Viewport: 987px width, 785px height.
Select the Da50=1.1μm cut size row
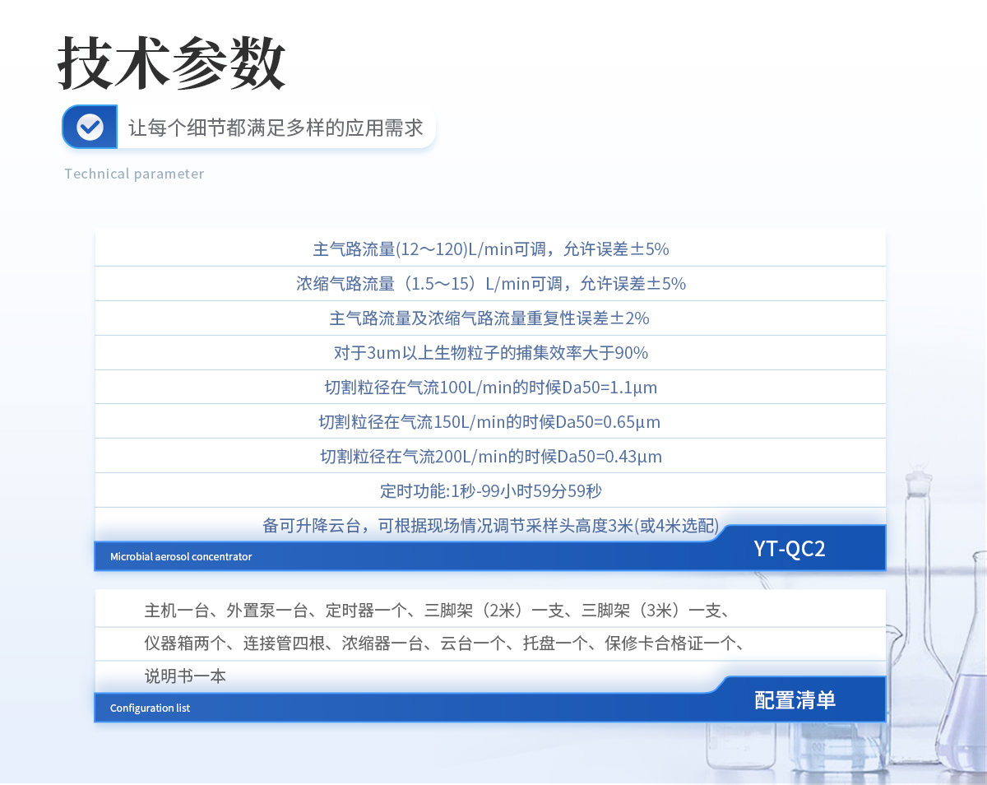pyautogui.click(x=490, y=388)
